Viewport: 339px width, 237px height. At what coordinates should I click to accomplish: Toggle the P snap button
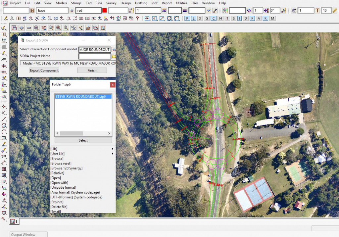coord(187,19)
